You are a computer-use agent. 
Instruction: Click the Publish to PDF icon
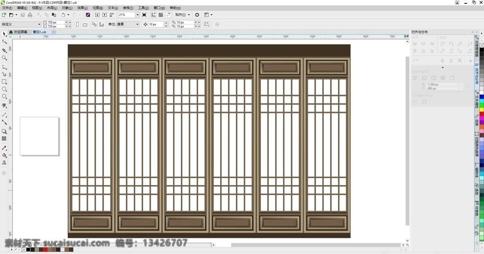pyautogui.click(x=112, y=15)
